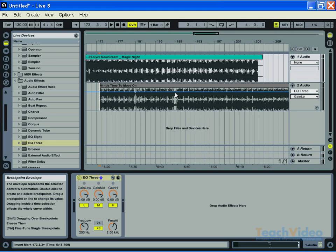Unfold the Master track
This screenshot has width=336, height=252.
pyautogui.click(x=293, y=161)
